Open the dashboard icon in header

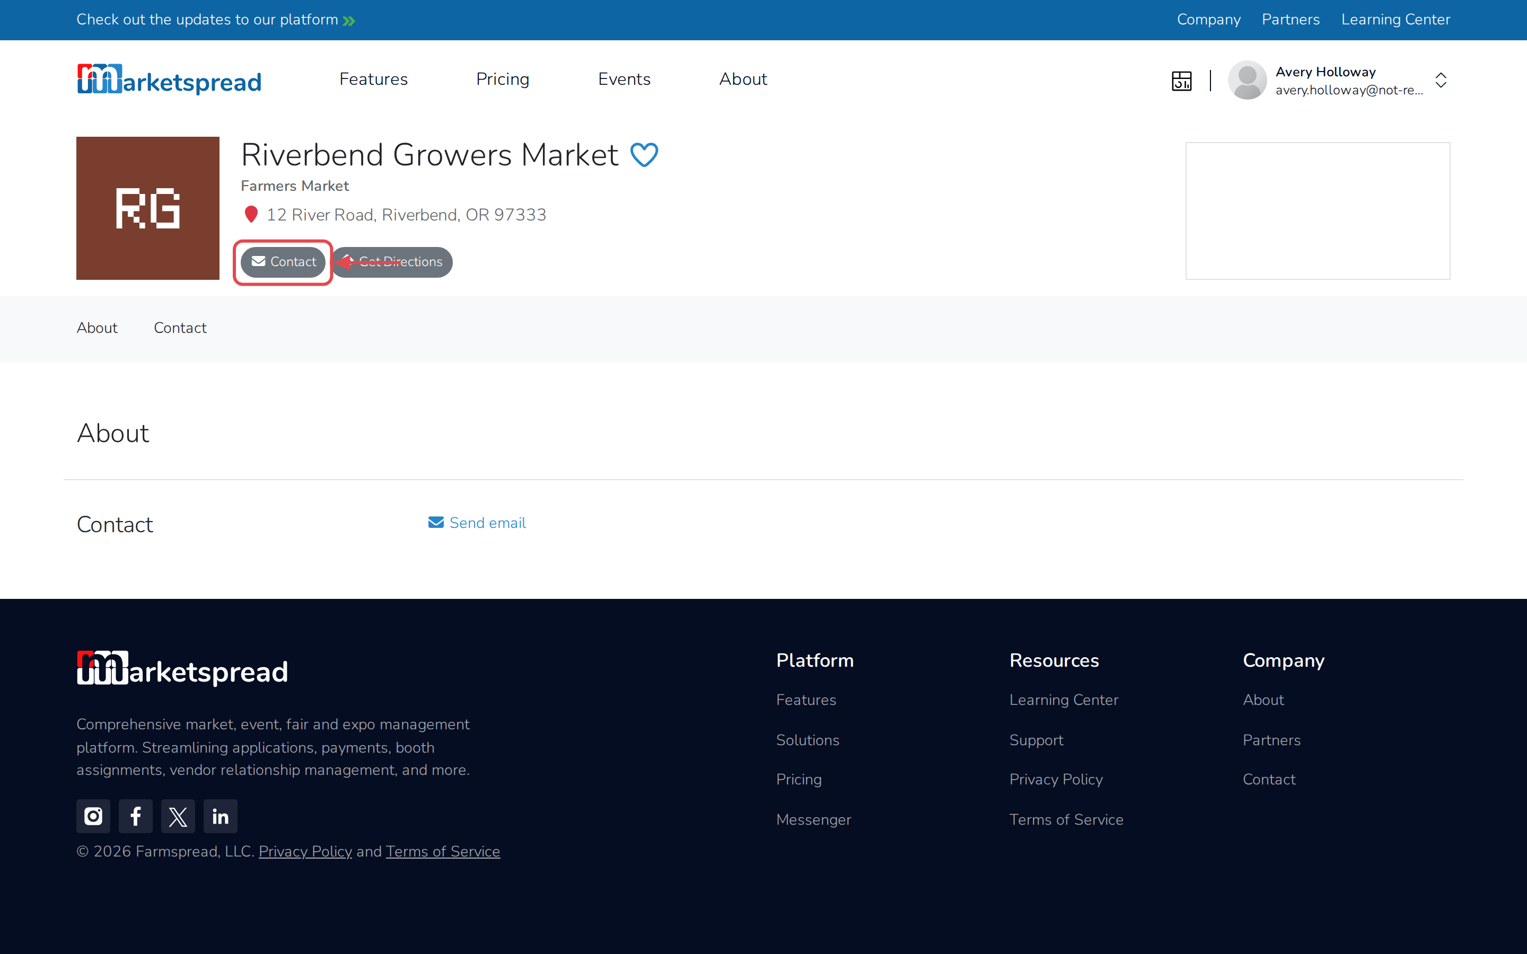(x=1181, y=81)
